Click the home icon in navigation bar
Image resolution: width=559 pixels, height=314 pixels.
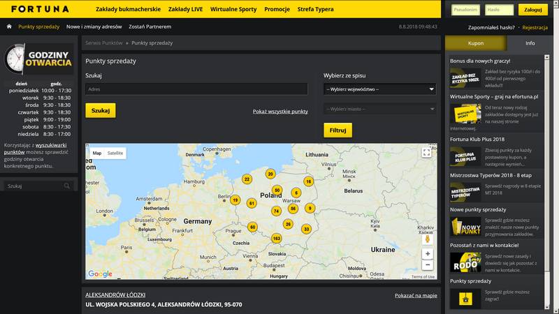click(9, 27)
